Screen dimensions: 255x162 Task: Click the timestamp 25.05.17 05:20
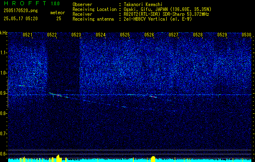tap(21, 19)
